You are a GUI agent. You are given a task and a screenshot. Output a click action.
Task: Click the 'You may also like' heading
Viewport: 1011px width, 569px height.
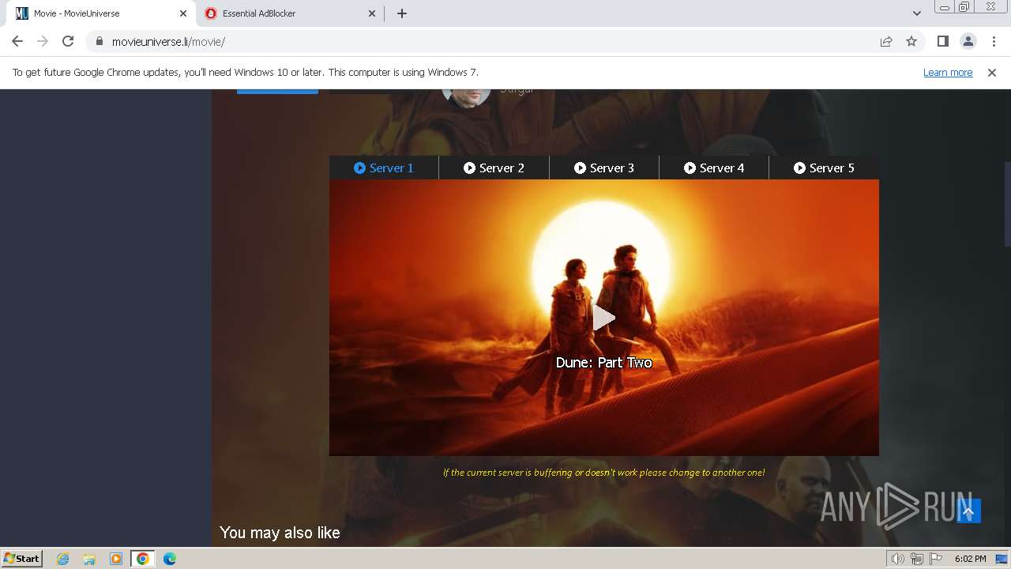[x=280, y=533]
